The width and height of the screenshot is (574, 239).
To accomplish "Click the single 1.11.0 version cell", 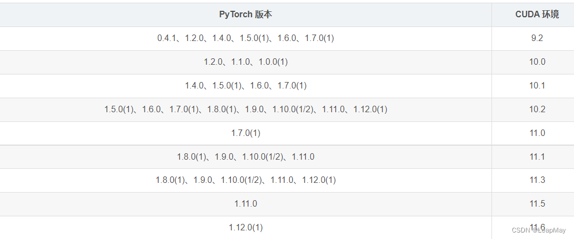I will pos(245,204).
